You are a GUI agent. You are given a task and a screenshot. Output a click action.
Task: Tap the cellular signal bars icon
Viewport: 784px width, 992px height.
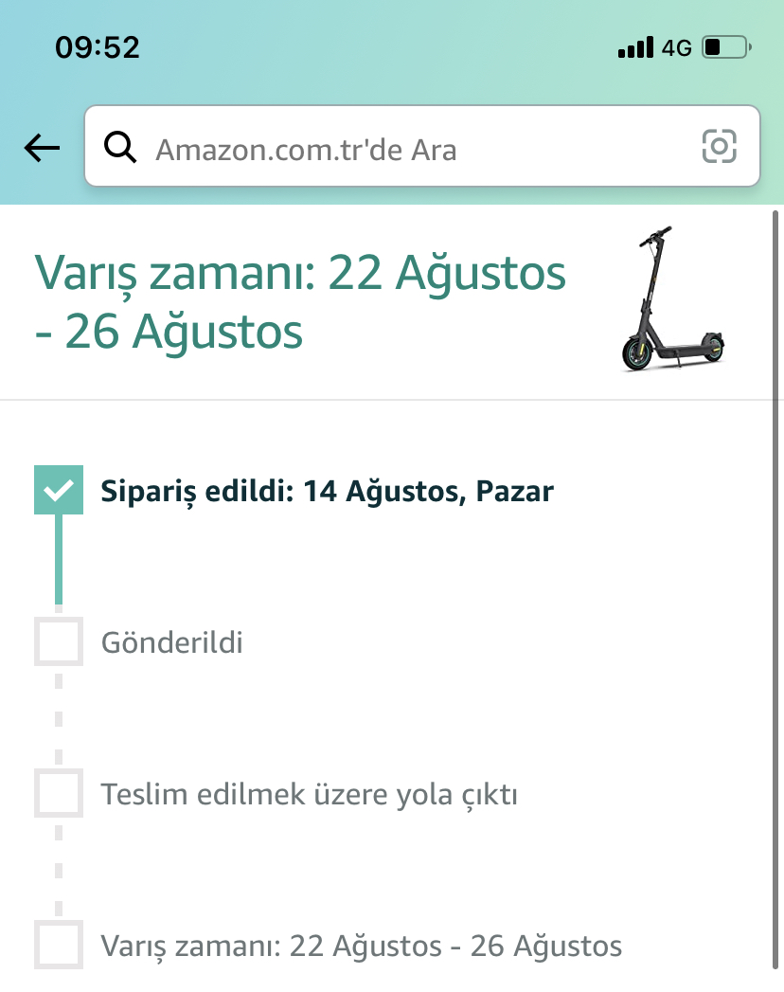click(x=634, y=46)
